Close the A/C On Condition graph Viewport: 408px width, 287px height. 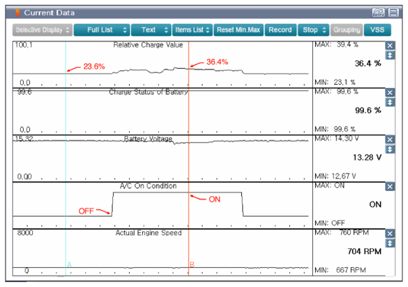point(390,186)
